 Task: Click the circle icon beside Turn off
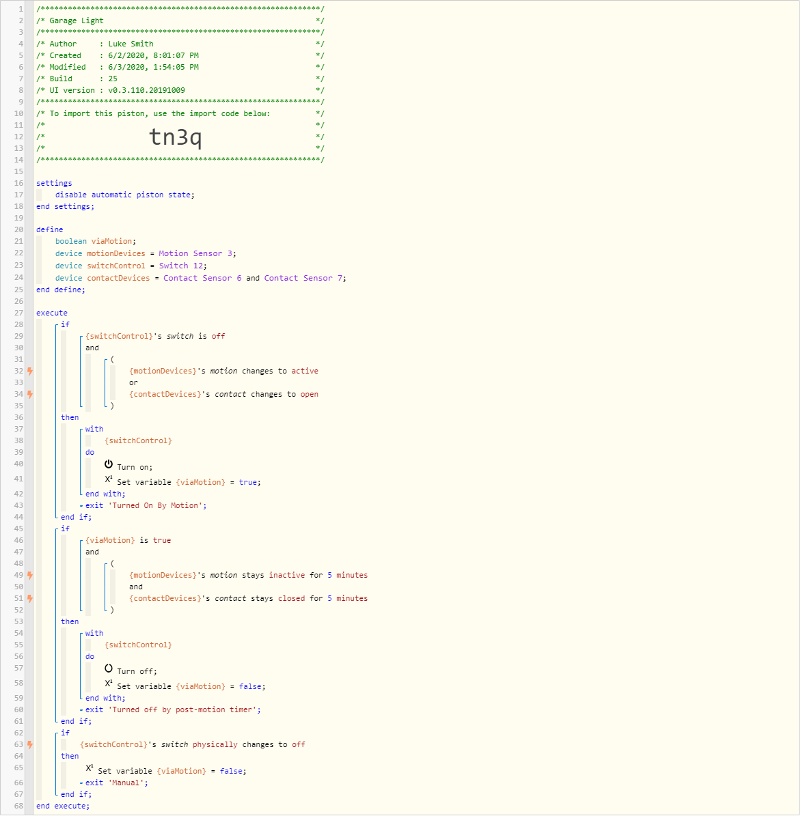(x=108, y=669)
